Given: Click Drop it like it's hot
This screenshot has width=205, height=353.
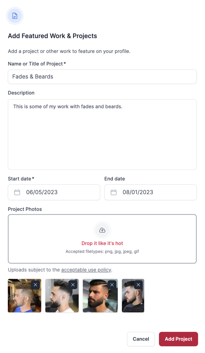Looking at the screenshot, I should [102, 243].
